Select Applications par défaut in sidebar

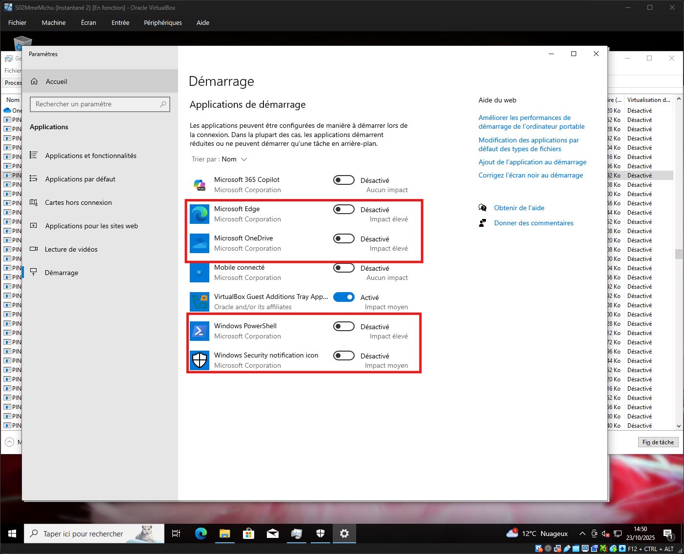coord(80,179)
